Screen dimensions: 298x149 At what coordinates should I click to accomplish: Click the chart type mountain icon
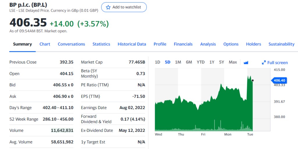click(x=246, y=62)
